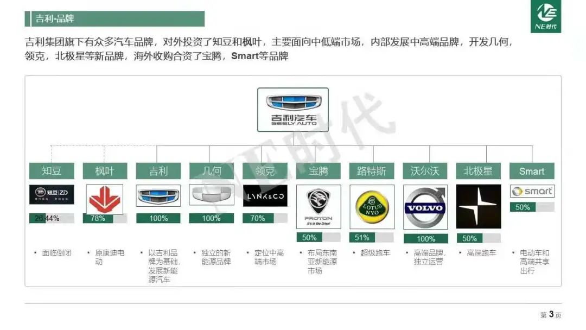The width and height of the screenshot is (586, 330).
Task: Click the summary paragraph starting 吉利集团旗下
Action: (x=269, y=49)
